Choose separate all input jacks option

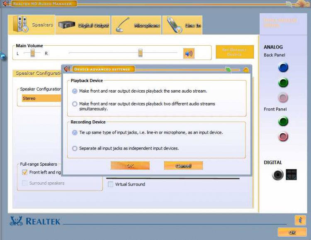tap(75, 148)
